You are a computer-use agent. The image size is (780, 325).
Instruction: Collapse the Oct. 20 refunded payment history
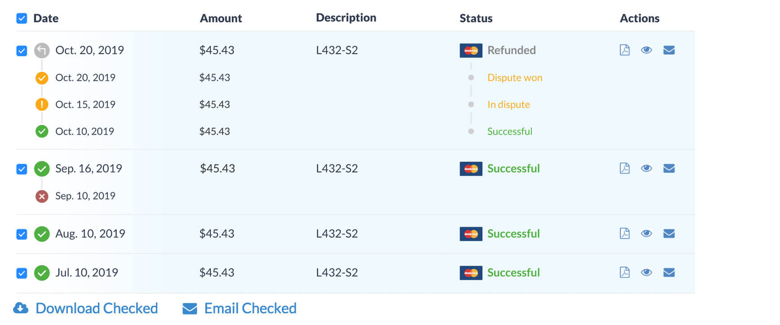[x=42, y=50]
